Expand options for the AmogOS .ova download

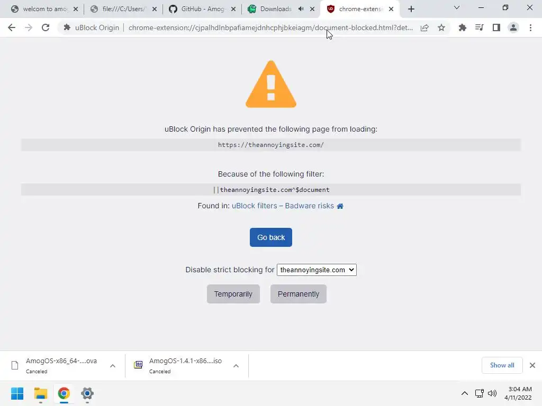click(113, 366)
